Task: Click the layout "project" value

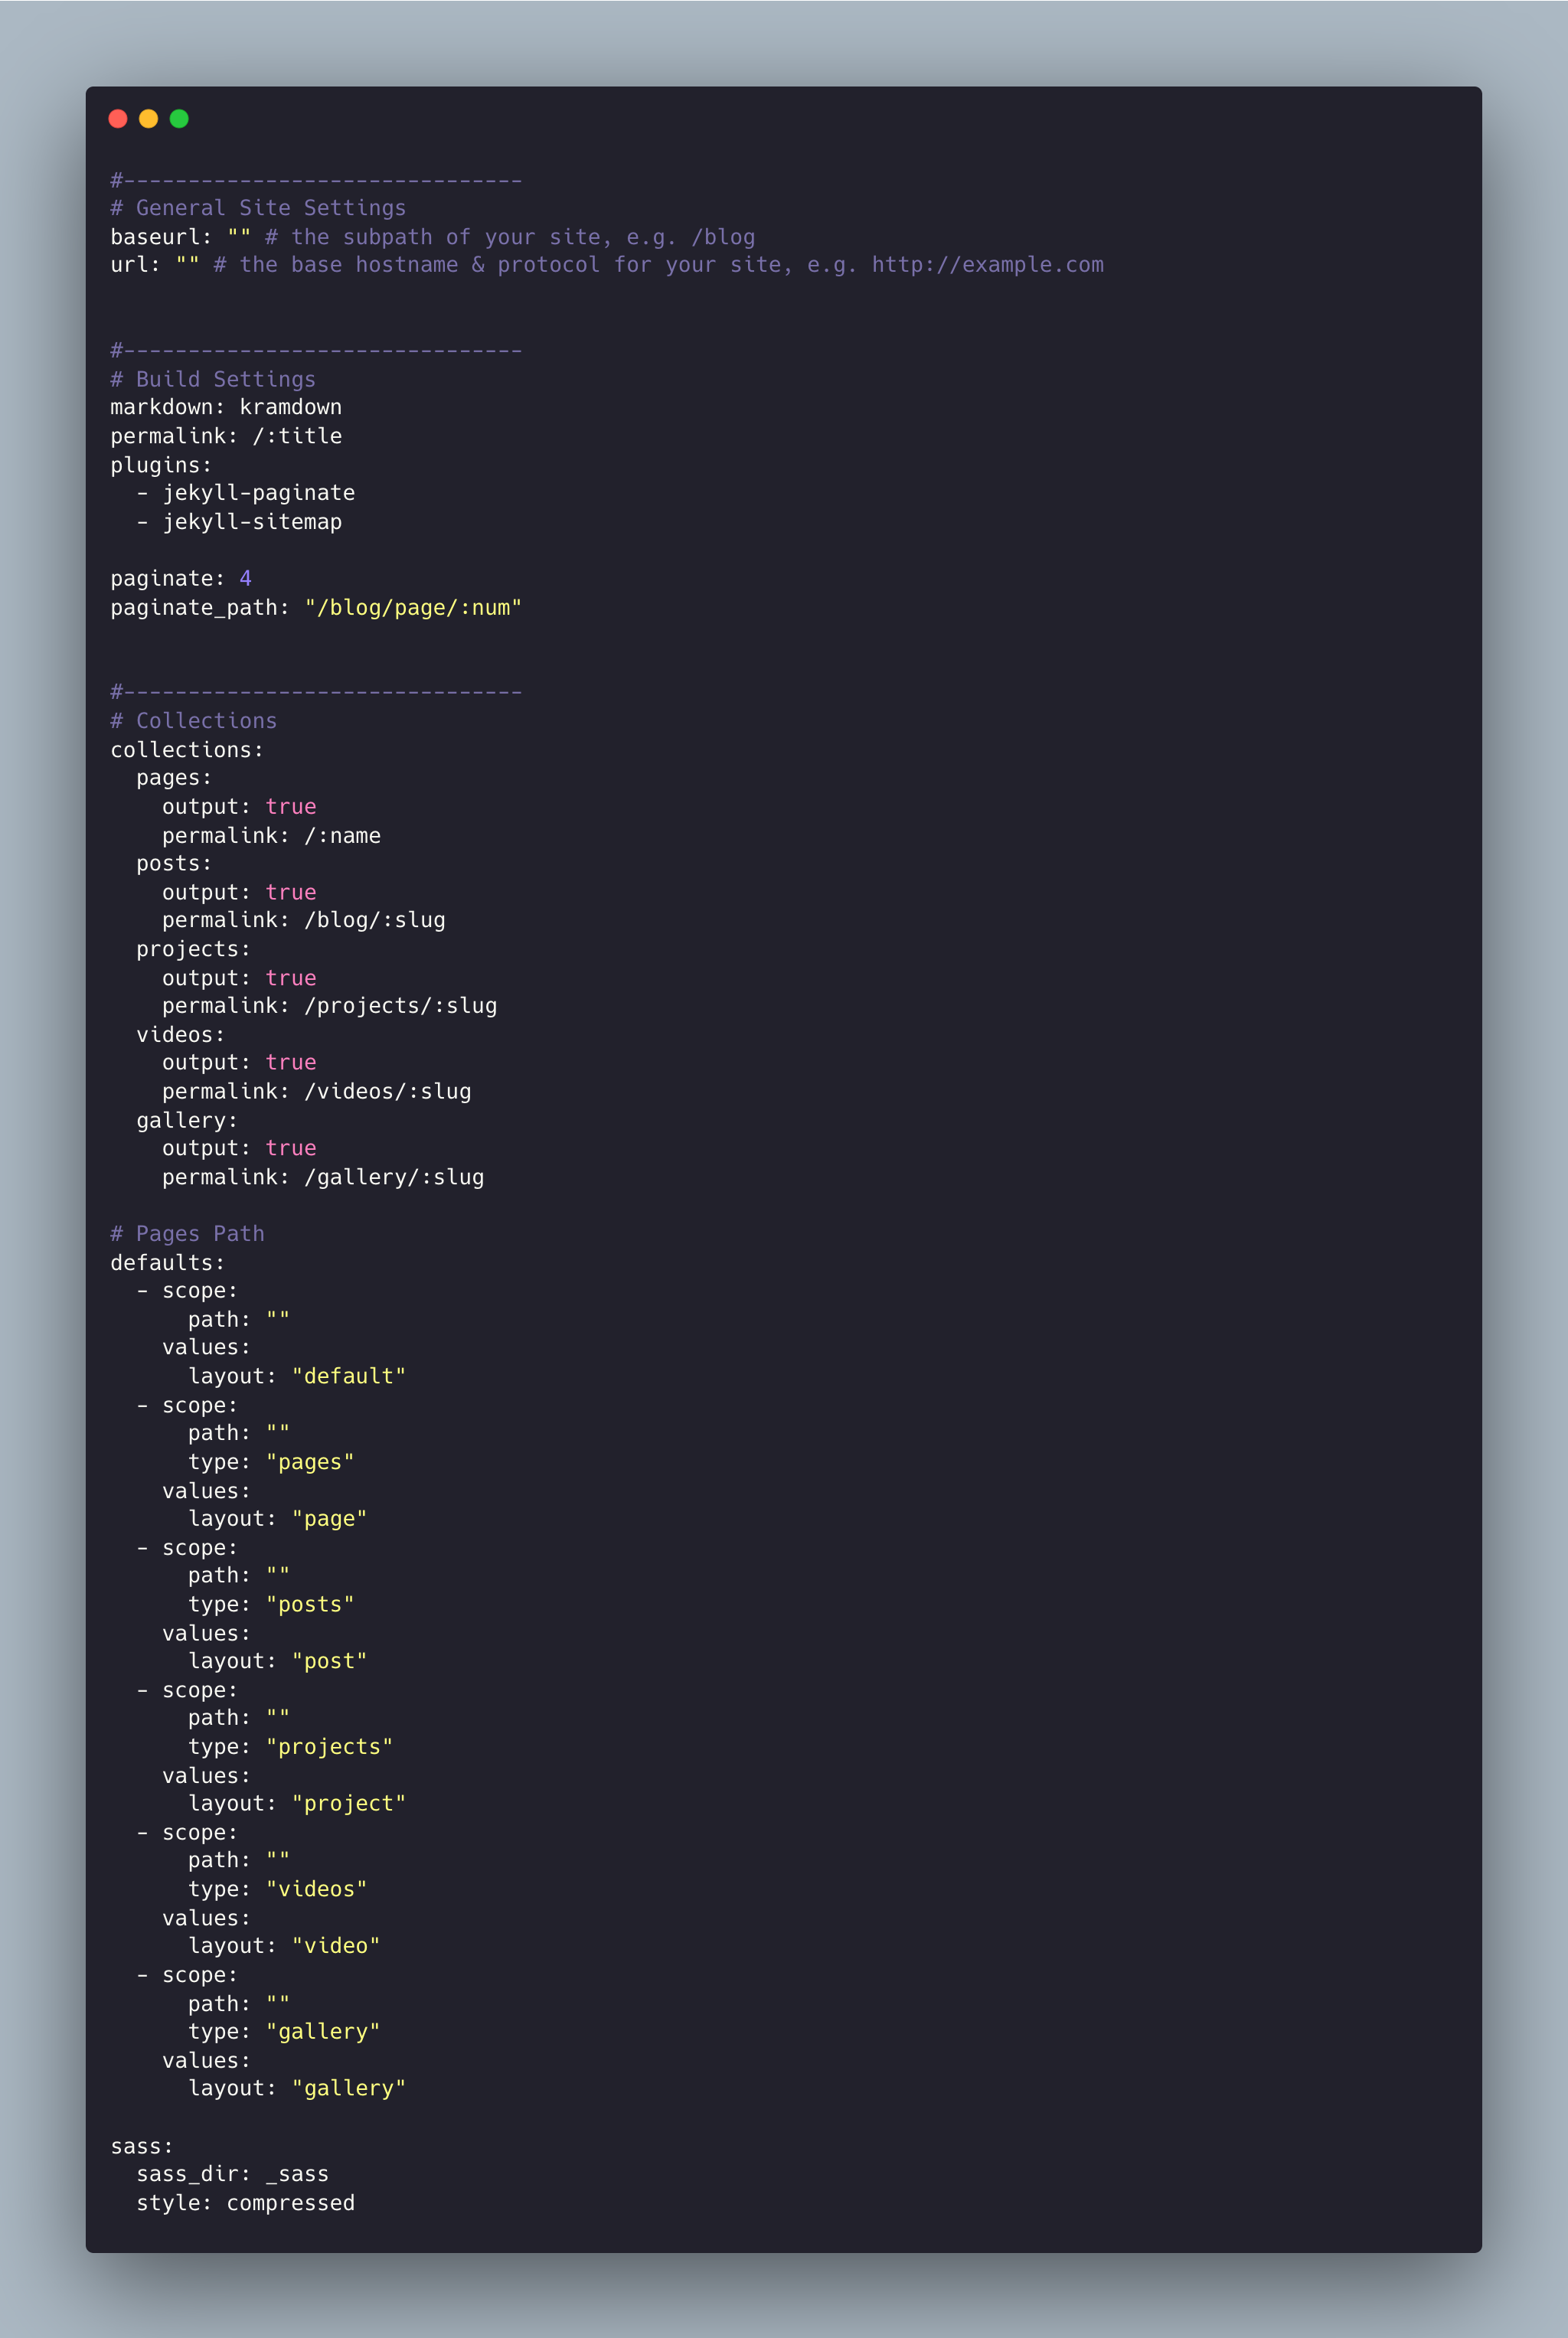Action: pyautogui.click(x=349, y=1804)
